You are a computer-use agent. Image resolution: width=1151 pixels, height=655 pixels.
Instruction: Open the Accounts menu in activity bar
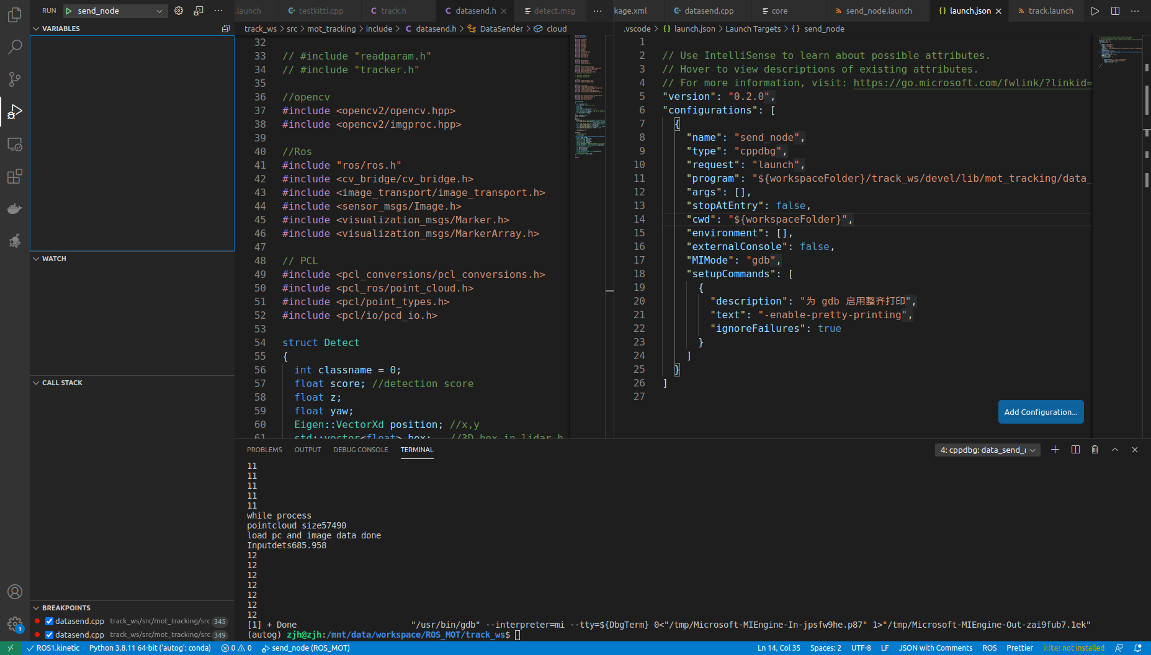[x=15, y=592]
